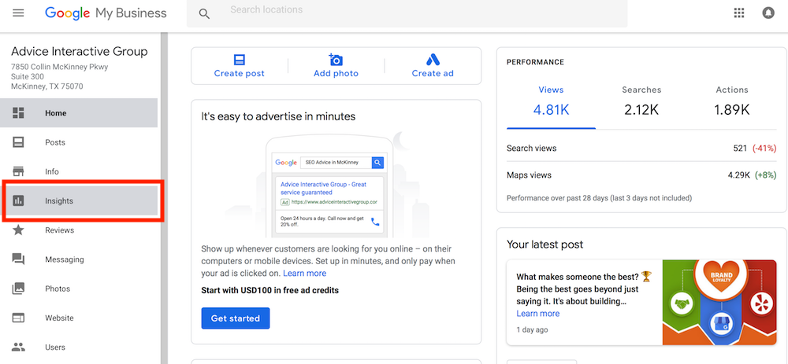Click the Get started button
The width and height of the screenshot is (788, 364).
coord(235,318)
